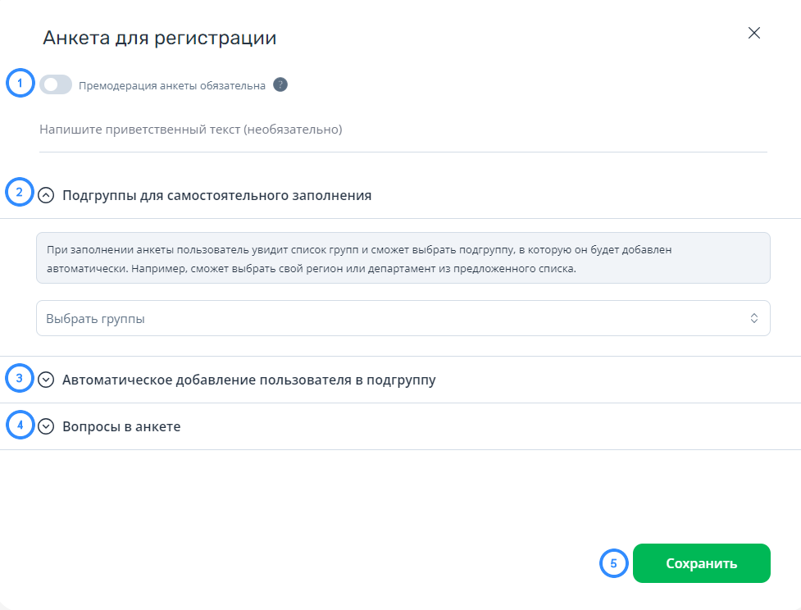
Task: Click 'Автоматическое добавление пользователя в подгруппу' heading
Action: pos(248,380)
